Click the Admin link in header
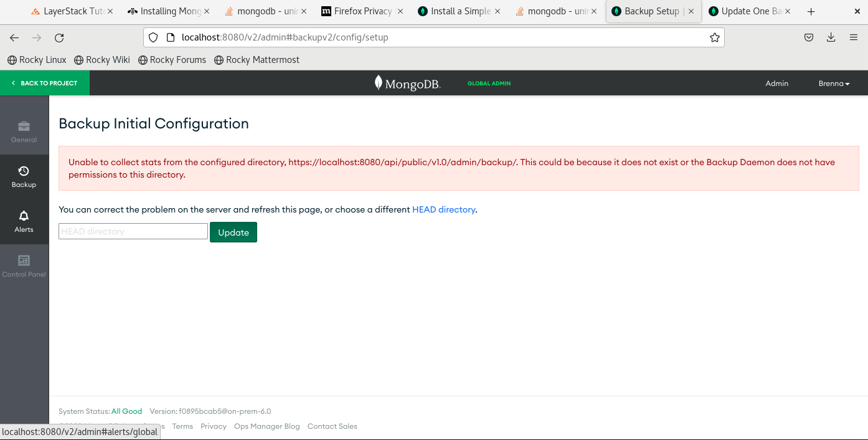 point(776,83)
